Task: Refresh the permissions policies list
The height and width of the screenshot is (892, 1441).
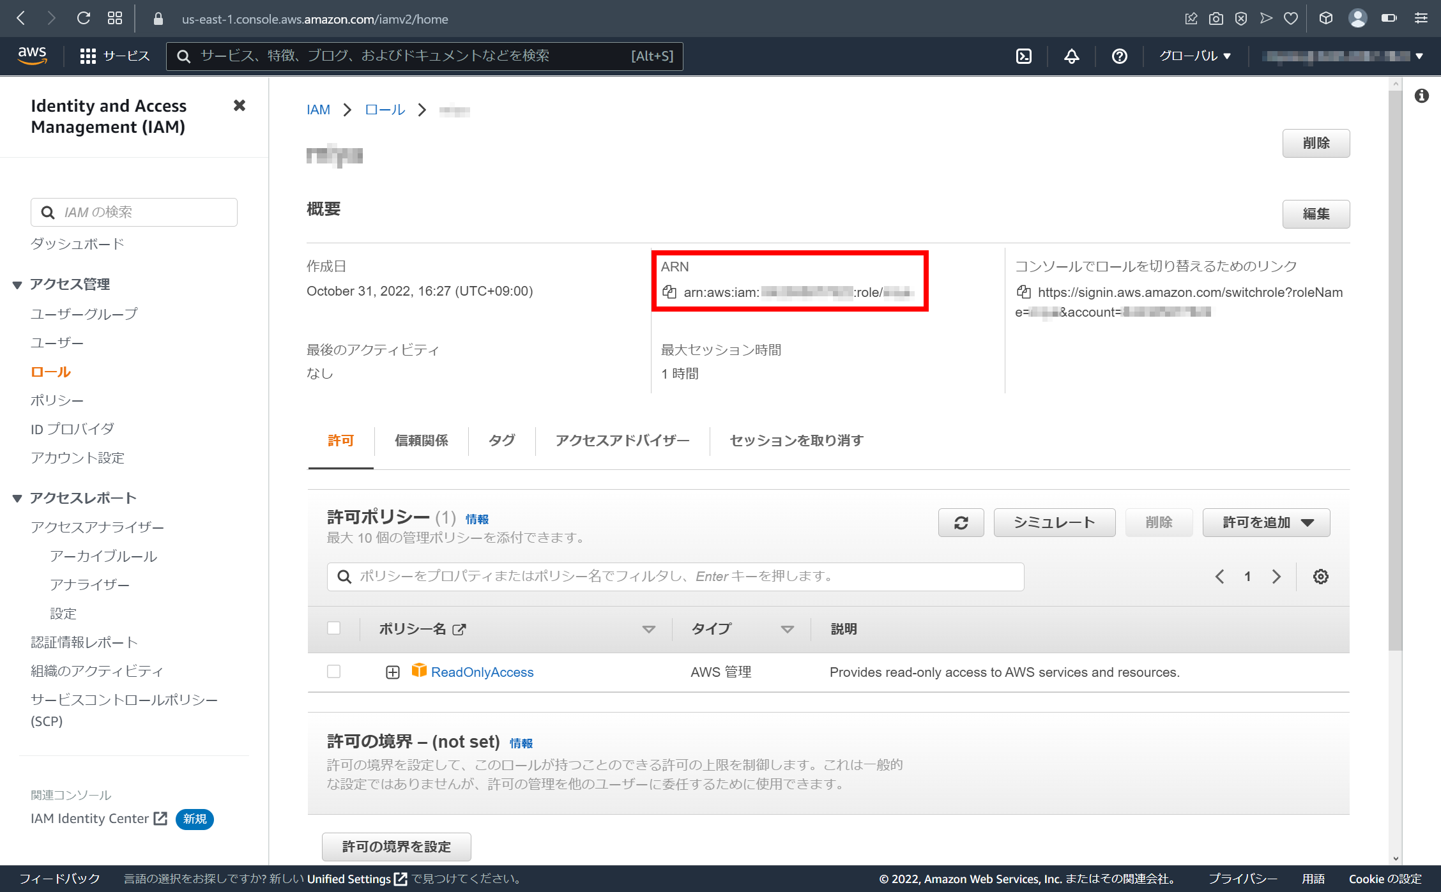Action: (961, 523)
